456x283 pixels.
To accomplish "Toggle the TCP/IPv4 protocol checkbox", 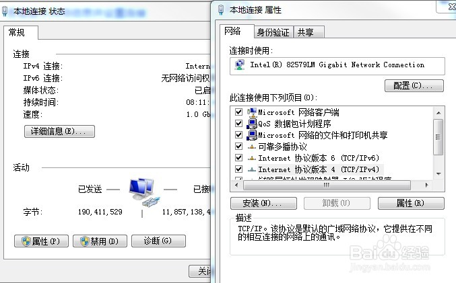I will click(x=238, y=169).
